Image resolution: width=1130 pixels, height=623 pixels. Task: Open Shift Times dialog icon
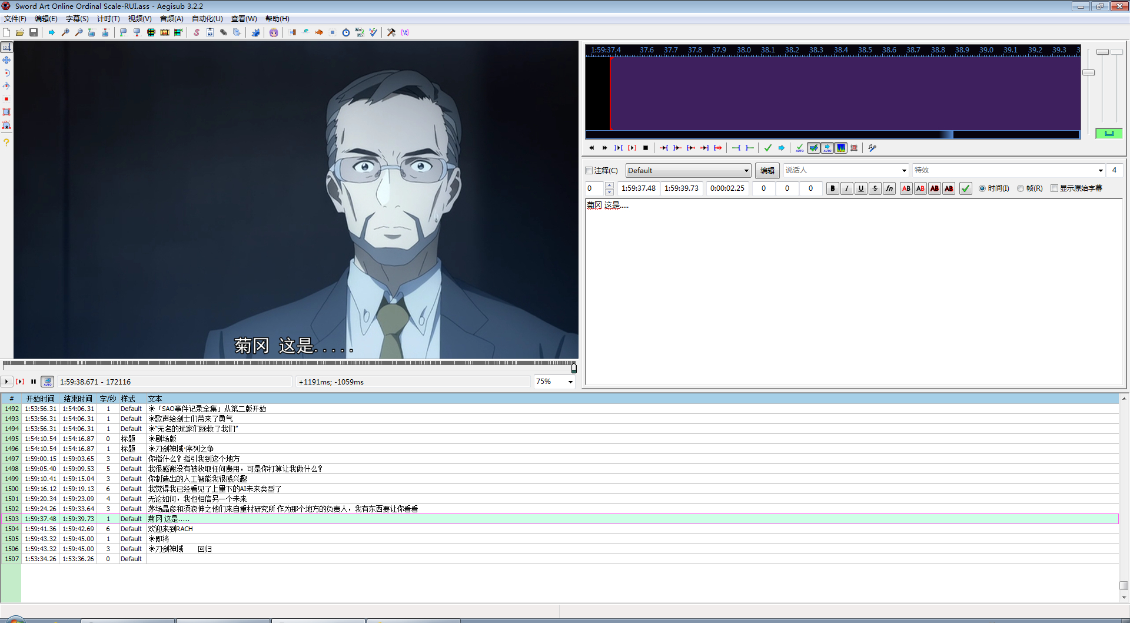292,32
